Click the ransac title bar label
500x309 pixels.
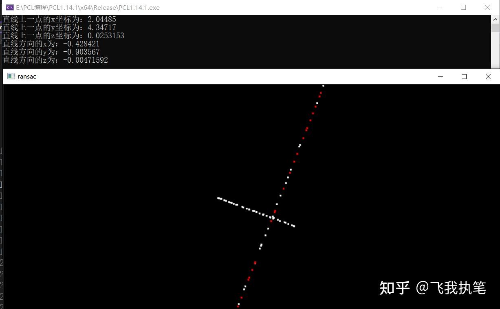27,76
